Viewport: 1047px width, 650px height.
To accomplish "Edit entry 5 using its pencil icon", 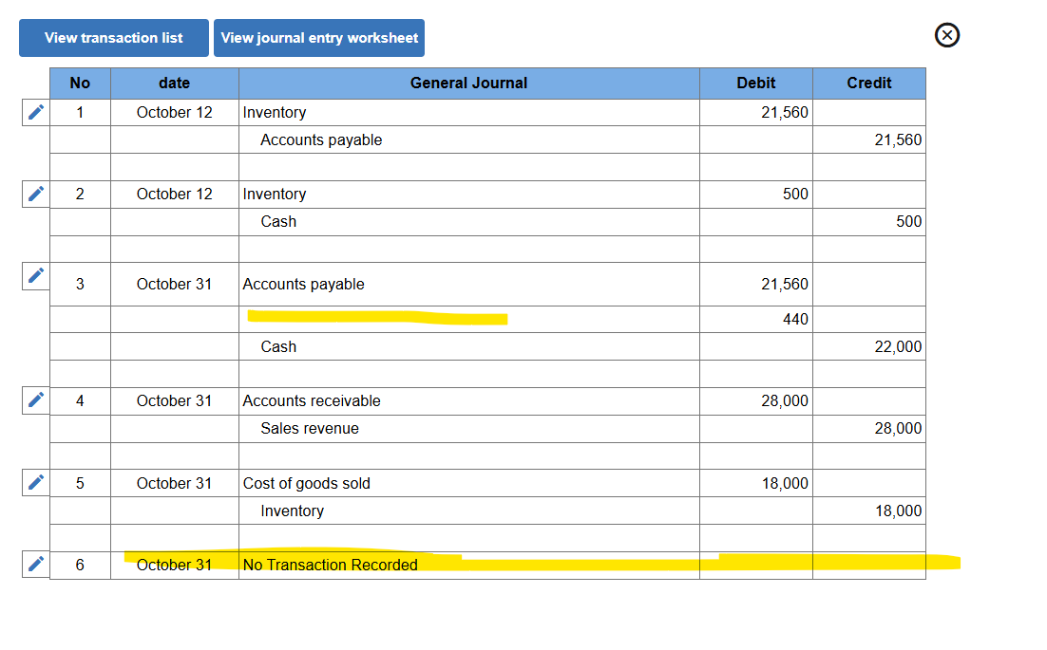I will [x=35, y=482].
